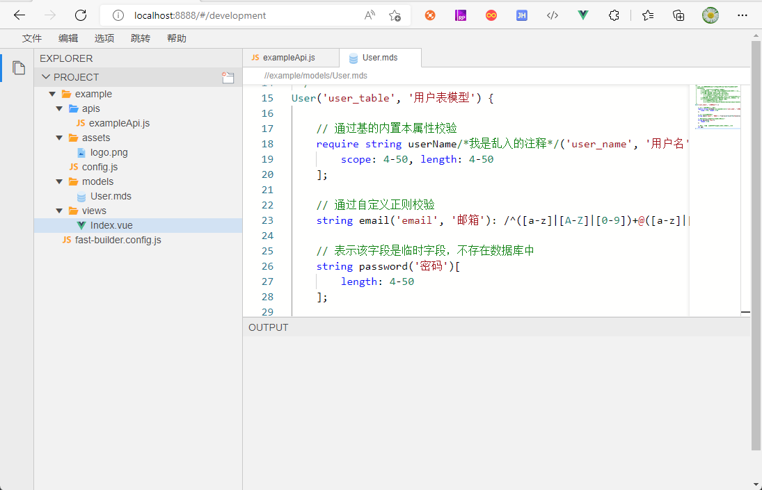The width and height of the screenshot is (762, 490).
Task: Collapse the example folder
Action: point(52,94)
